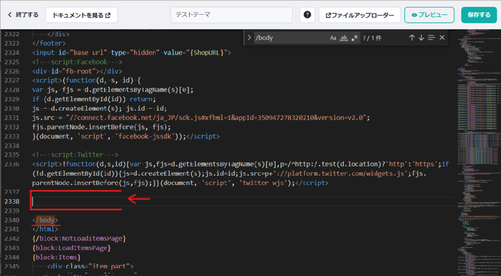Go to next match with down arrow
Screen dimensions: 501x276
pos(421,38)
